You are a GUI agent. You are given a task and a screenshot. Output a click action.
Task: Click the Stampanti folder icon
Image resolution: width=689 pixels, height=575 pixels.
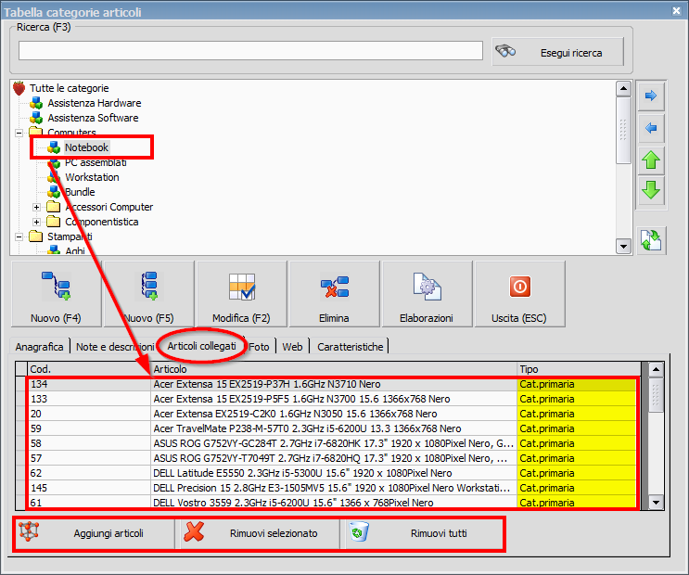coord(35,236)
